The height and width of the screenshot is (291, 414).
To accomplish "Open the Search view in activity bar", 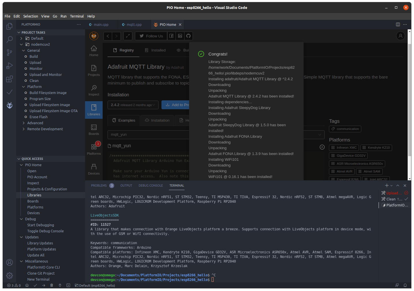I will (10, 39).
